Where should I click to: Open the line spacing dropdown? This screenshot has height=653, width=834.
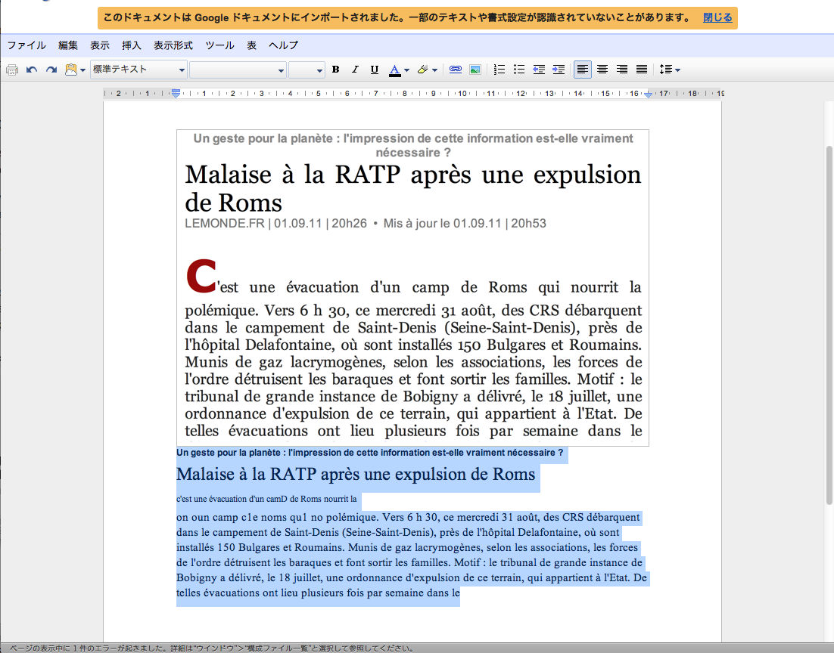pyautogui.click(x=669, y=70)
